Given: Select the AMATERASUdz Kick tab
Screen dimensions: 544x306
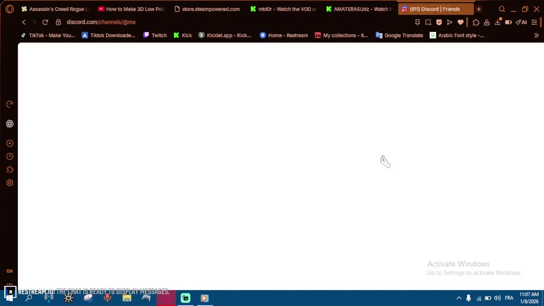Looking at the screenshot, I should 360,9.
